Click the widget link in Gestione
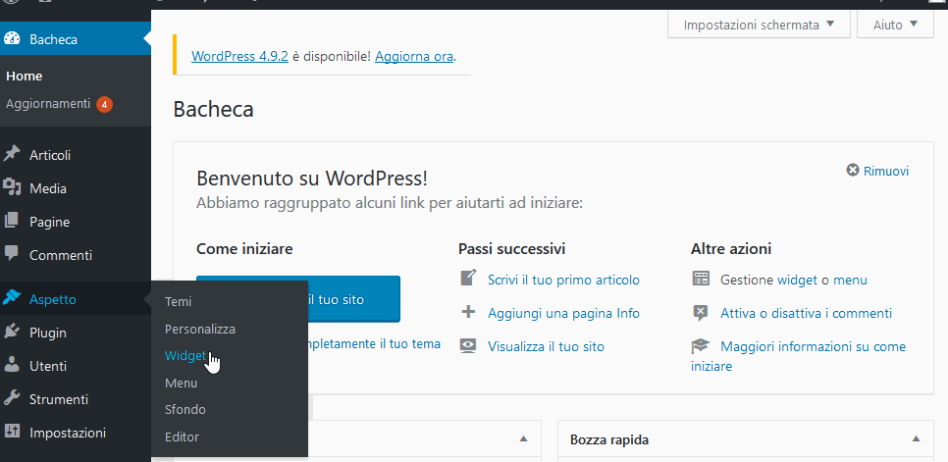Viewport: 948px width, 462px height. [x=797, y=280]
